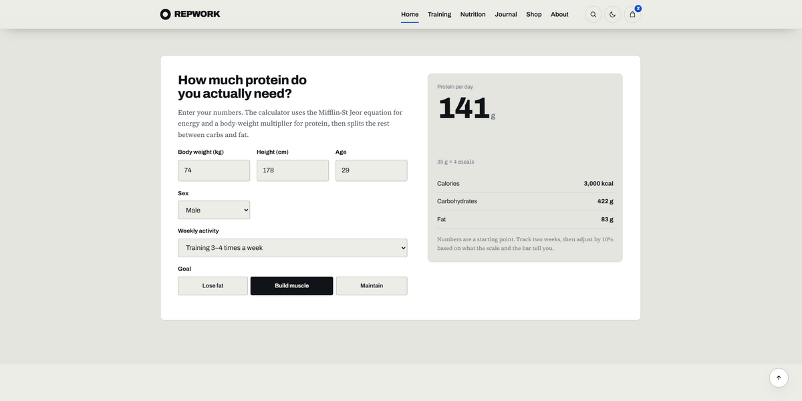Click the 141 protein per day value
802x401 pixels.
pos(464,108)
